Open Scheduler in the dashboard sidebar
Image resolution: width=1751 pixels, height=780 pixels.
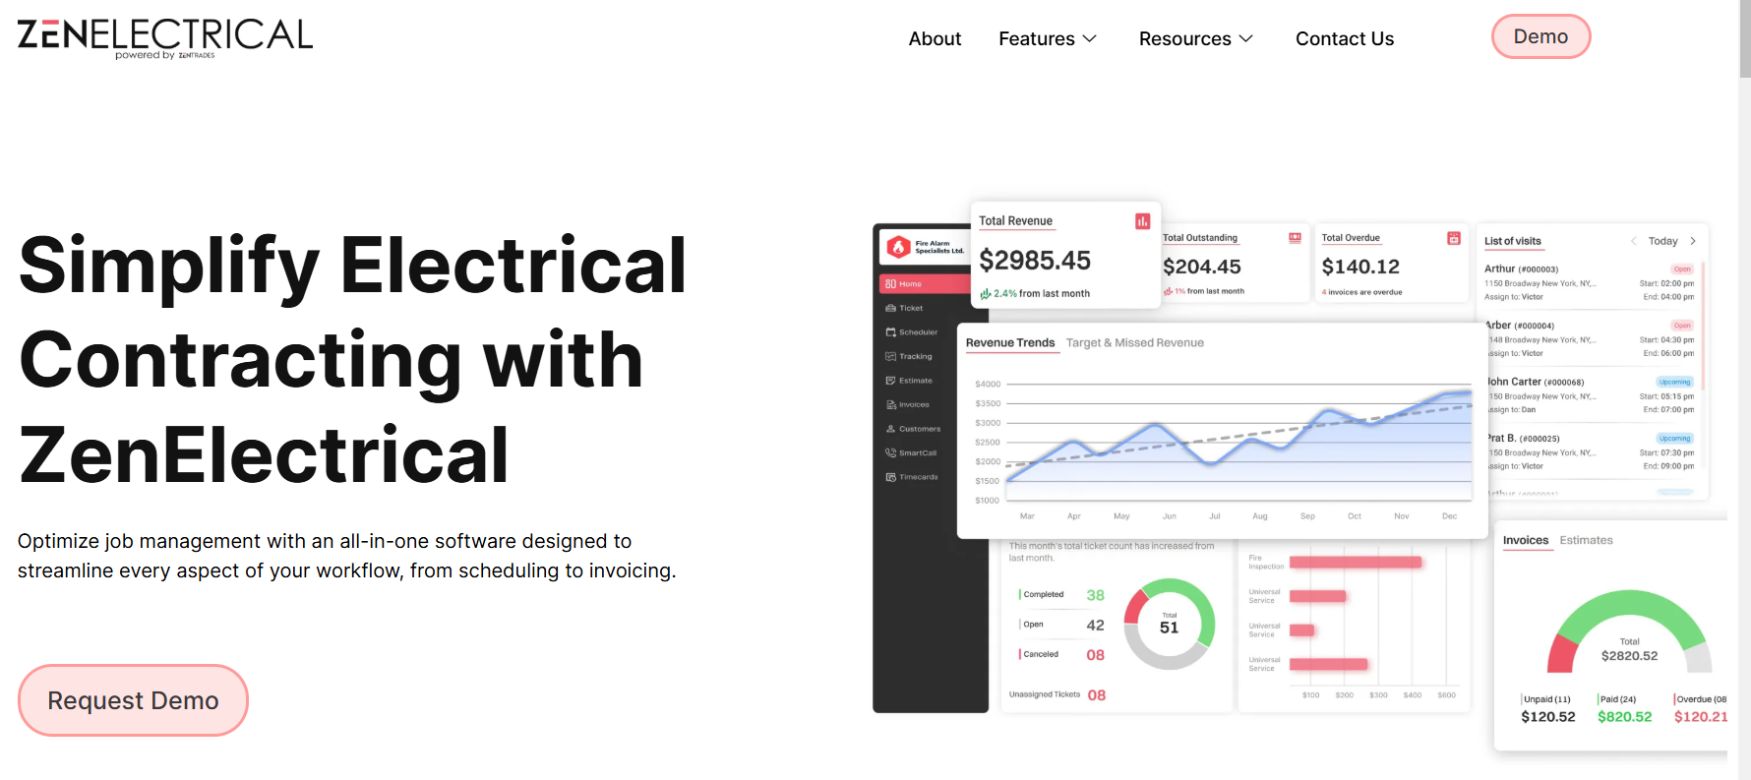coord(912,332)
